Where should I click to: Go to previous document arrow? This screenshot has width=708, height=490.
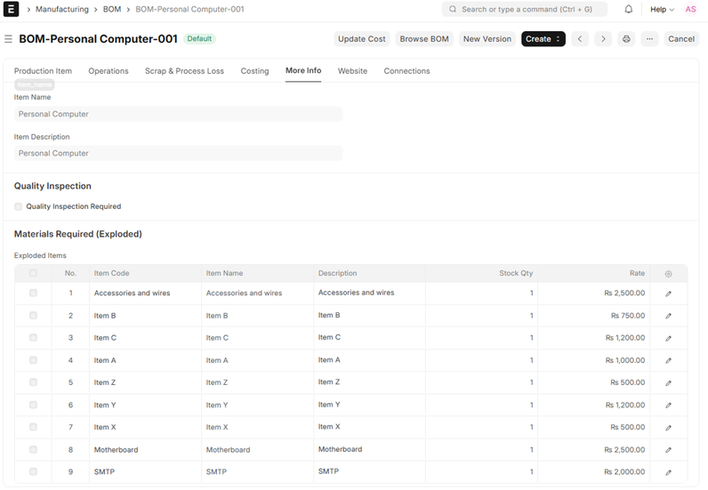[580, 39]
